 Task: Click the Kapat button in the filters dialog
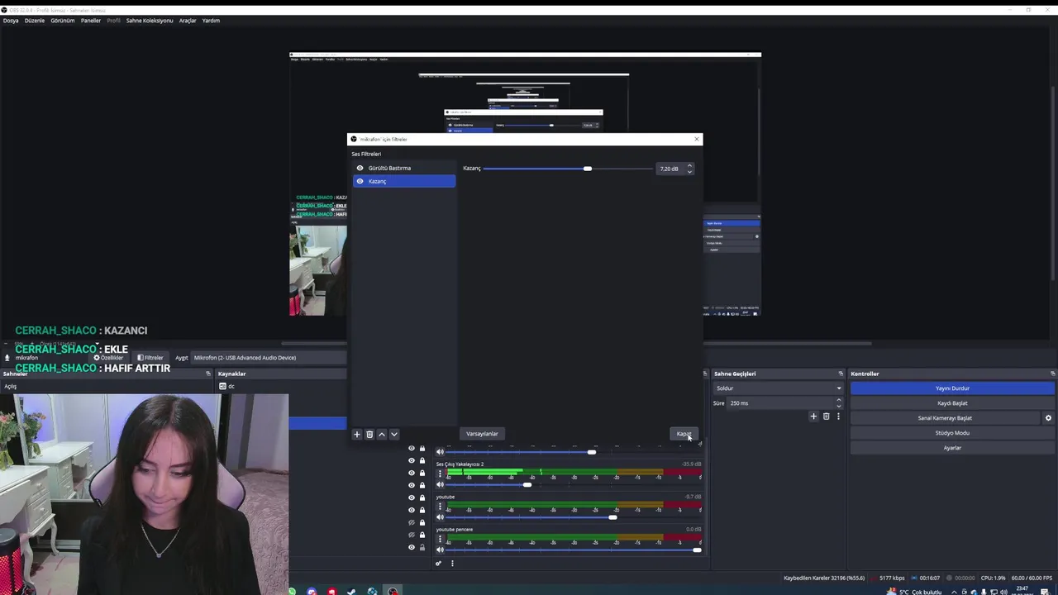[684, 434]
